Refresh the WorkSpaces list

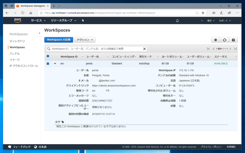point(224,40)
